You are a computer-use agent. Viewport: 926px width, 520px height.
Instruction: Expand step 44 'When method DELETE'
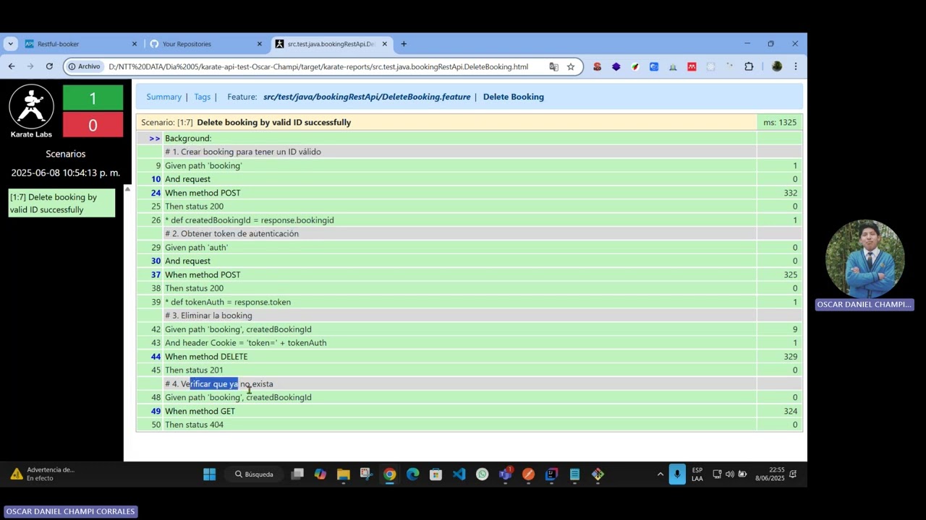[156, 357]
